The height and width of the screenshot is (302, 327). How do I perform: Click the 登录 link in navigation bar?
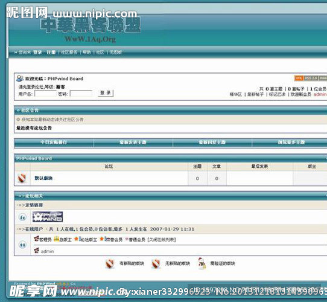pos(38,52)
